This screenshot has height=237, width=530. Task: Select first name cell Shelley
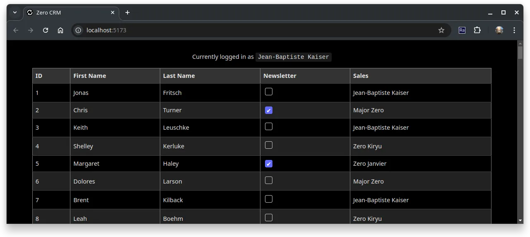click(115, 146)
